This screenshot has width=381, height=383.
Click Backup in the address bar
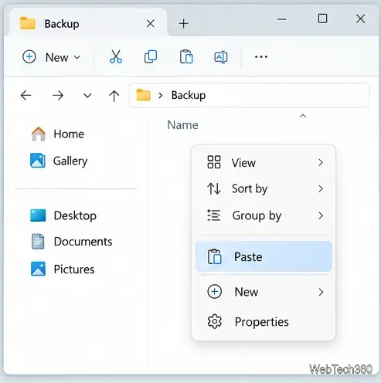point(189,95)
